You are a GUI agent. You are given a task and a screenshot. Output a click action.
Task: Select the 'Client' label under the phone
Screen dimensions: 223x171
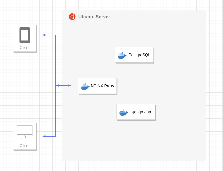(x=25, y=48)
